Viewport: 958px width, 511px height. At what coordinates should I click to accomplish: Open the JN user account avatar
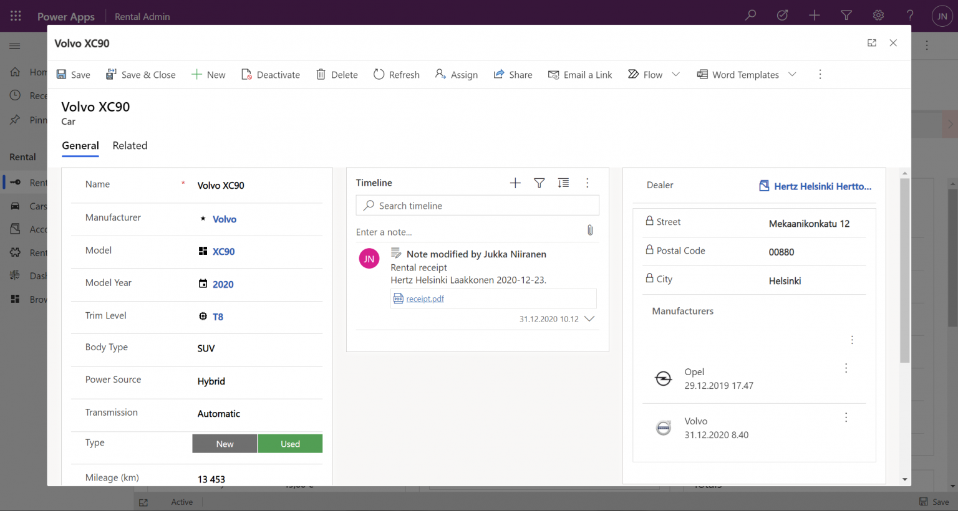click(x=942, y=16)
